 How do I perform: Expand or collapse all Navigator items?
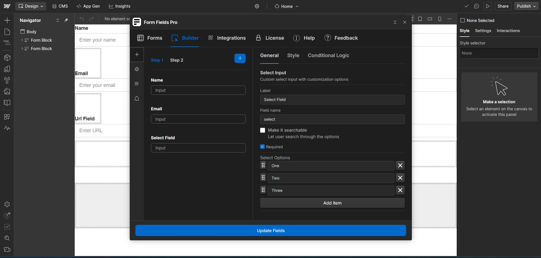tap(58, 20)
